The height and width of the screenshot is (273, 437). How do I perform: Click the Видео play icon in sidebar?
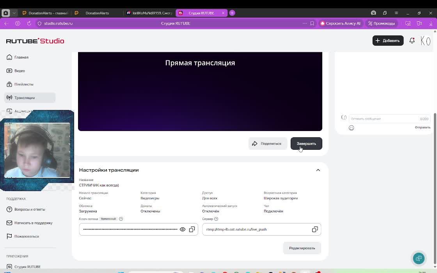click(9, 71)
